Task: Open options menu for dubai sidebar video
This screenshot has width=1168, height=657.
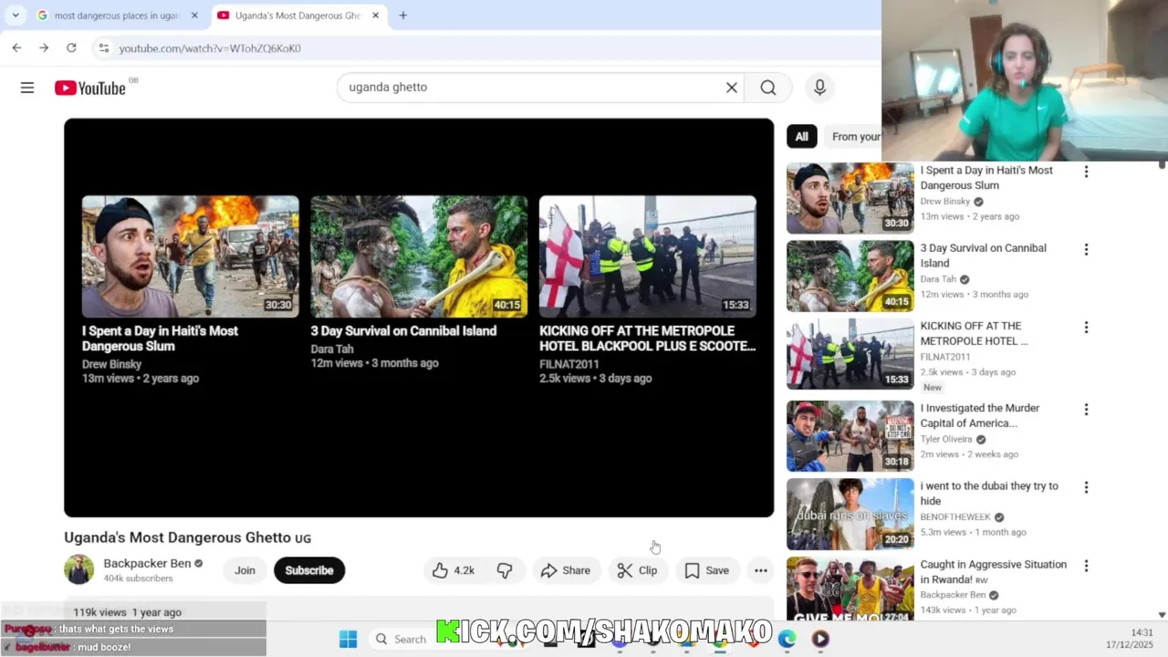Action: tap(1086, 487)
